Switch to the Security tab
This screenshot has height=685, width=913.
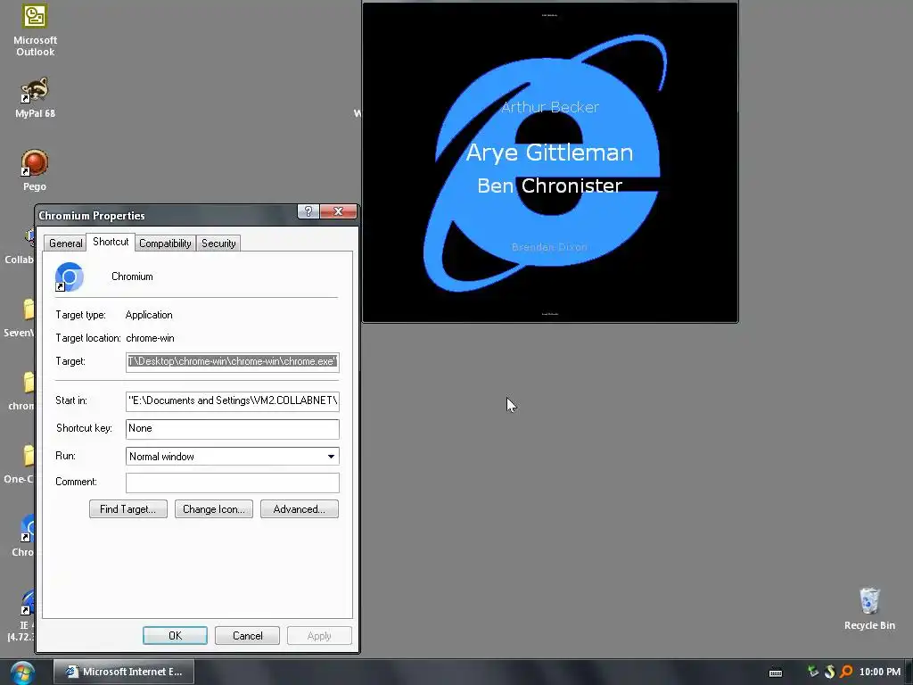click(218, 243)
